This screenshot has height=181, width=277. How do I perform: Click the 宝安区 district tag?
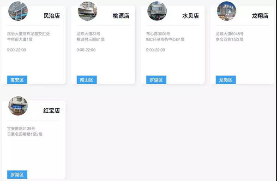[x=17, y=80]
